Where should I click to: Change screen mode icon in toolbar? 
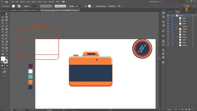(x=5, y=72)
